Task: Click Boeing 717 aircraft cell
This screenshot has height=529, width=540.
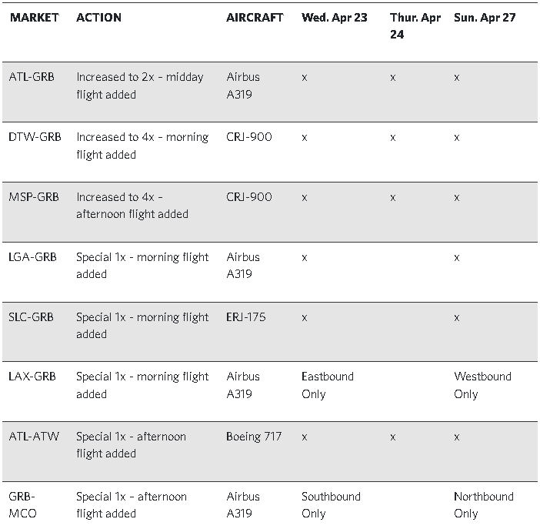Action: [254, 437]
